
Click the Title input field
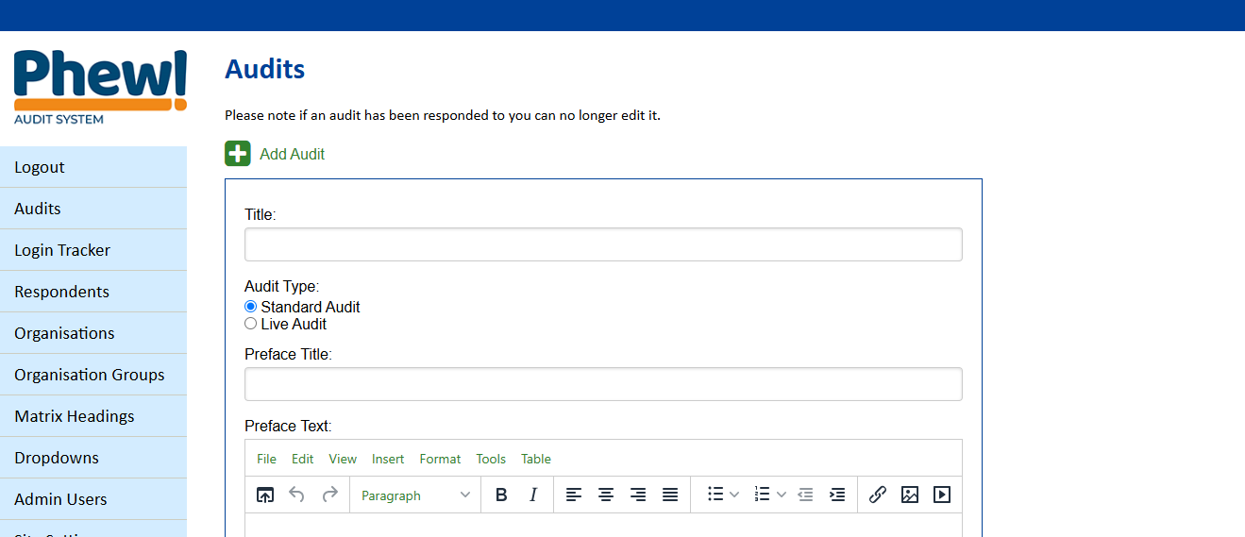click(603, 244)
